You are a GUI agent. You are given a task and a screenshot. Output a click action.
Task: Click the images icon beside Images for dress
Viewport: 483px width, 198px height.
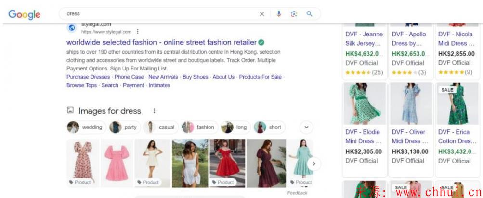[x=70, y=110]
